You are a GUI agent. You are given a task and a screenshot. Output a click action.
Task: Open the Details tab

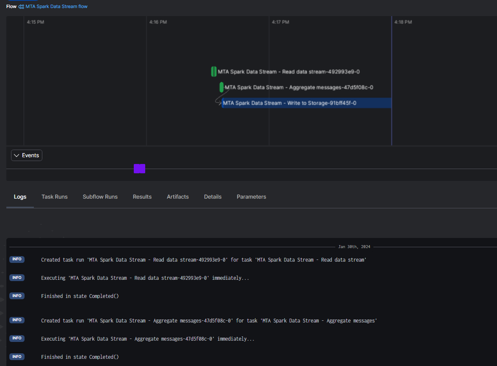(x=213, y=197)
